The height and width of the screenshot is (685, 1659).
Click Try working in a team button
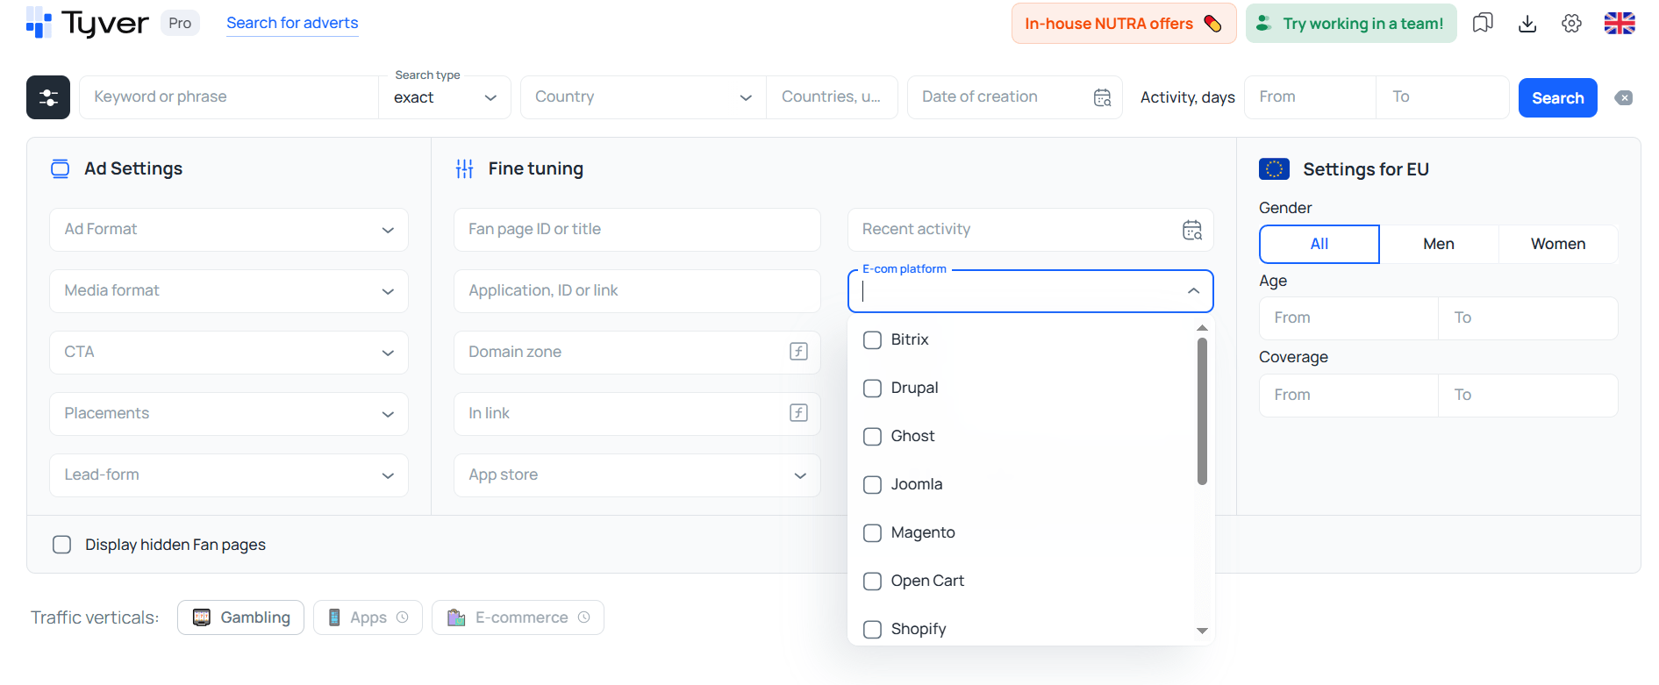pyautogui.click(x=1351, y=24)
